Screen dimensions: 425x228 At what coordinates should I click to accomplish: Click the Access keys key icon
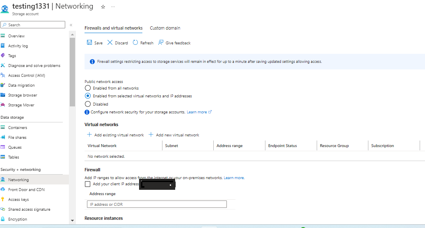point(3,199)
